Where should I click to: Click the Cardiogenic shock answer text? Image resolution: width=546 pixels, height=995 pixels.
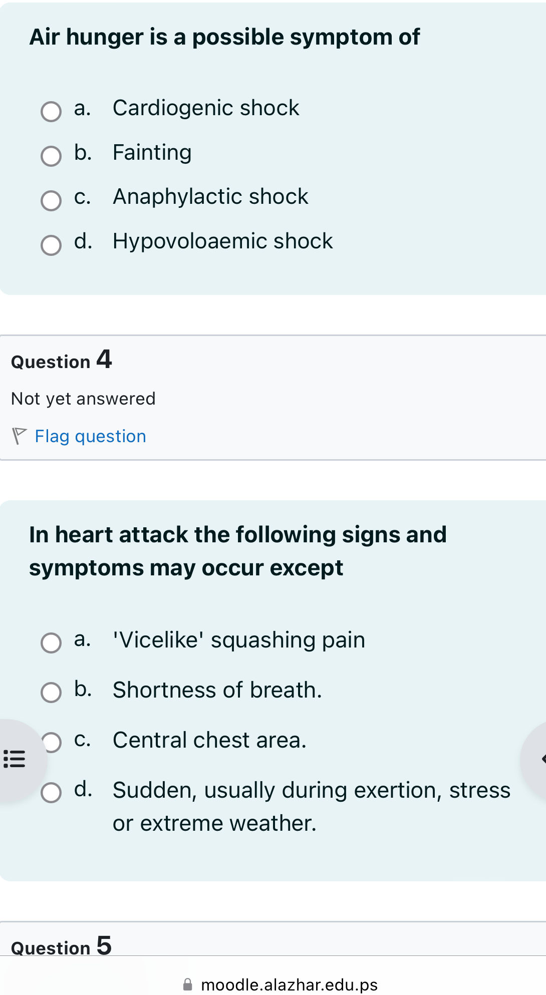[x=206, y=108]
